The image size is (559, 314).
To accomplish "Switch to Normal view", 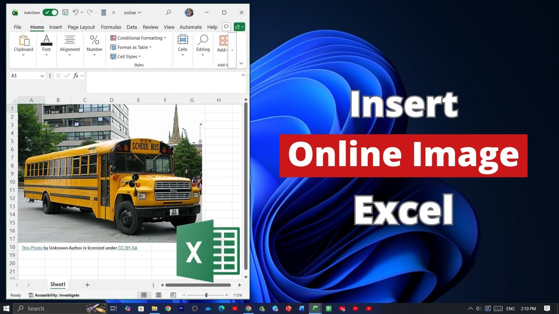I will click(144, 295).
